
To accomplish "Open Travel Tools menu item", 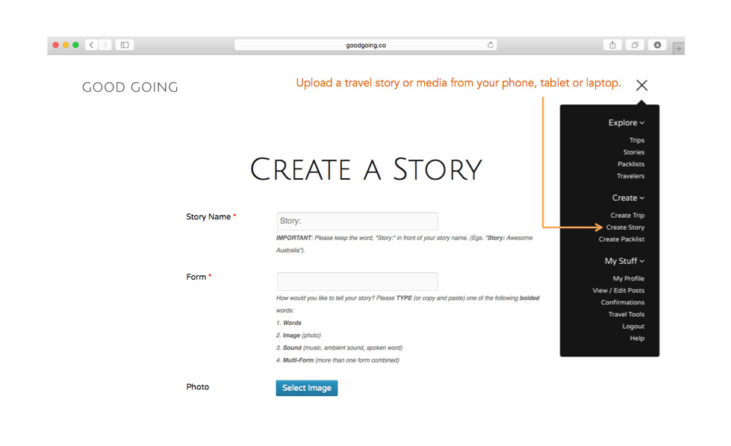I will (x=626, y=314).
